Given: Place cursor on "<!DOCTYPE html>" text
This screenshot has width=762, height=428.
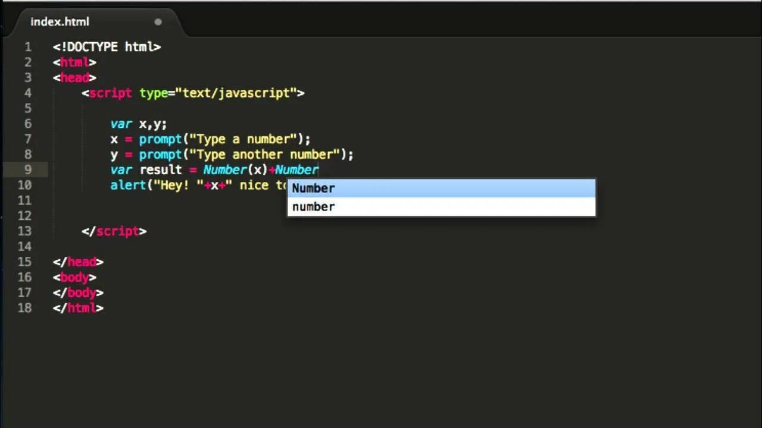Looking at the screenshot, I should coord(107,47).
